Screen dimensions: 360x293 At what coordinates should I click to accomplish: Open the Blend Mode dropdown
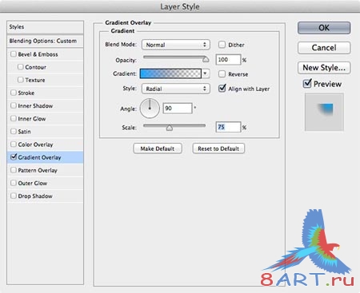176,45
